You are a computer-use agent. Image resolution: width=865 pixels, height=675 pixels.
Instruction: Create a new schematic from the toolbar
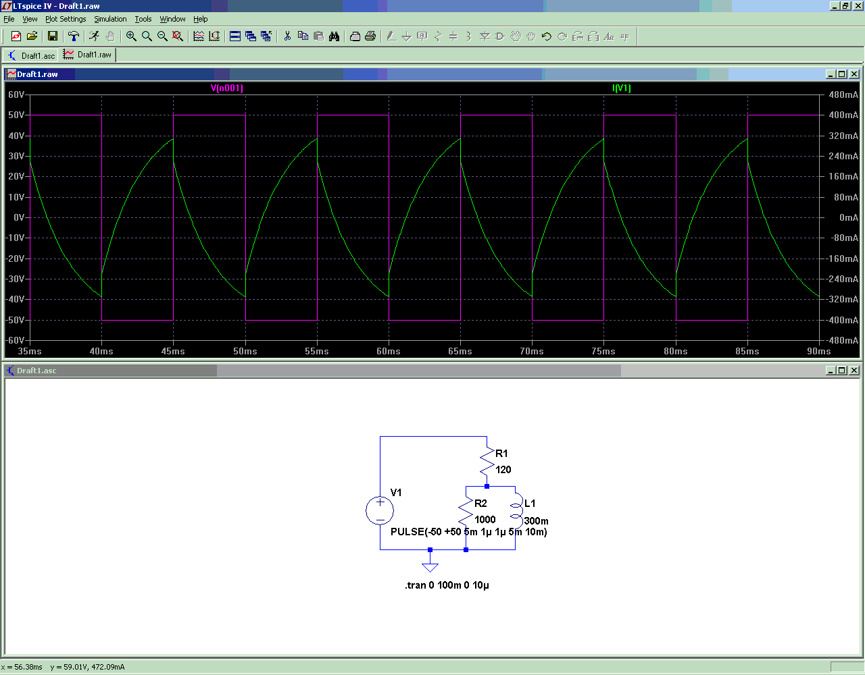[16, 36]
